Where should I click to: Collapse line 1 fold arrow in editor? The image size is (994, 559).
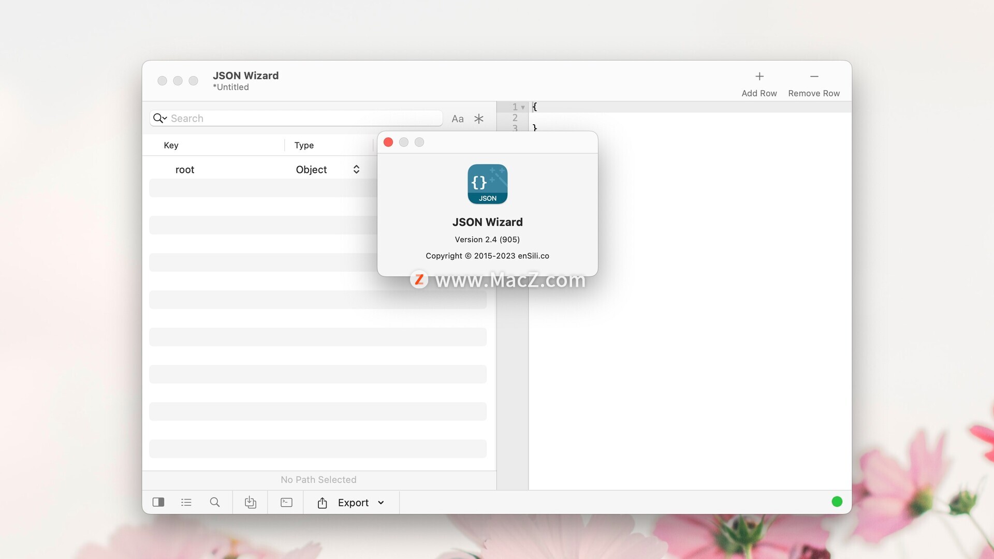(x=523, y=108)
